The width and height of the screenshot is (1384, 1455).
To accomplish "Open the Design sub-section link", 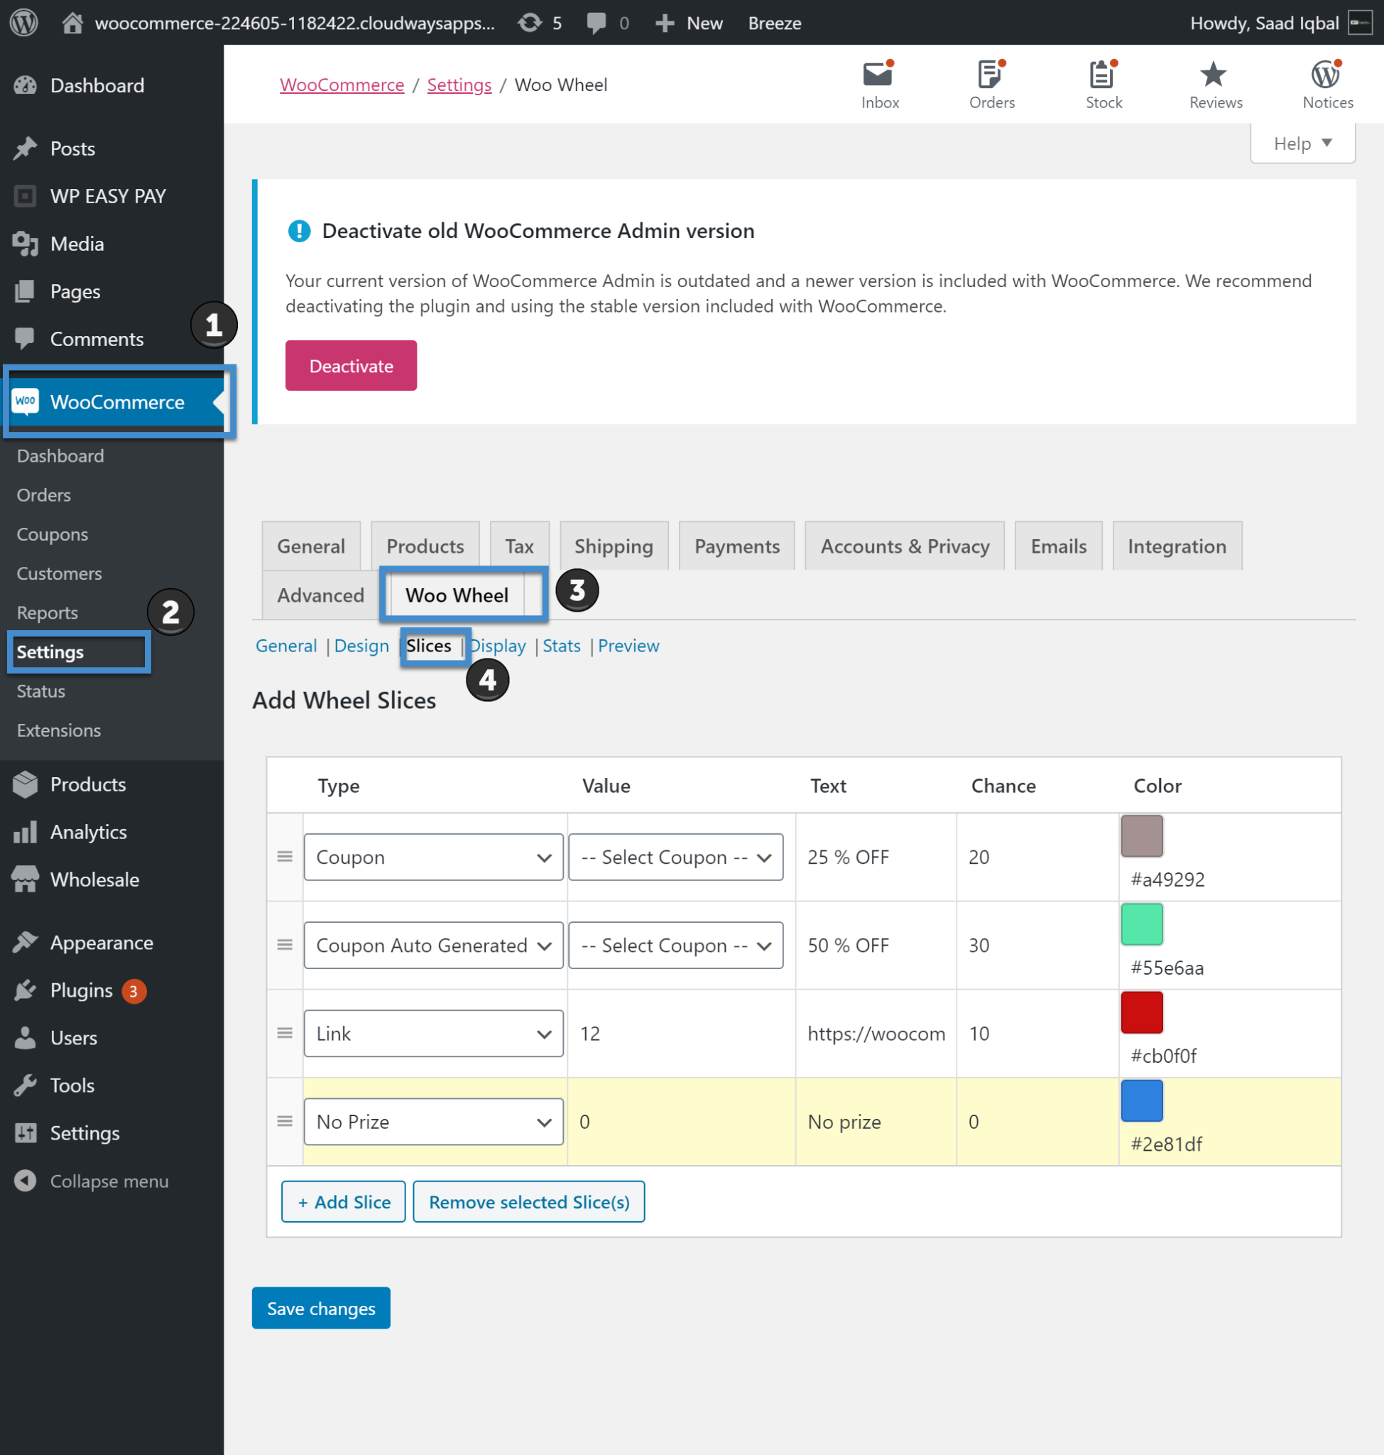I will tap(361, 645).
